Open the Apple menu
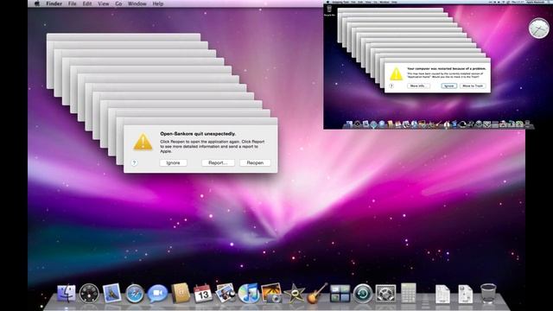The height and width of the screenshot is (311, 553). click(x=36, y=3)
